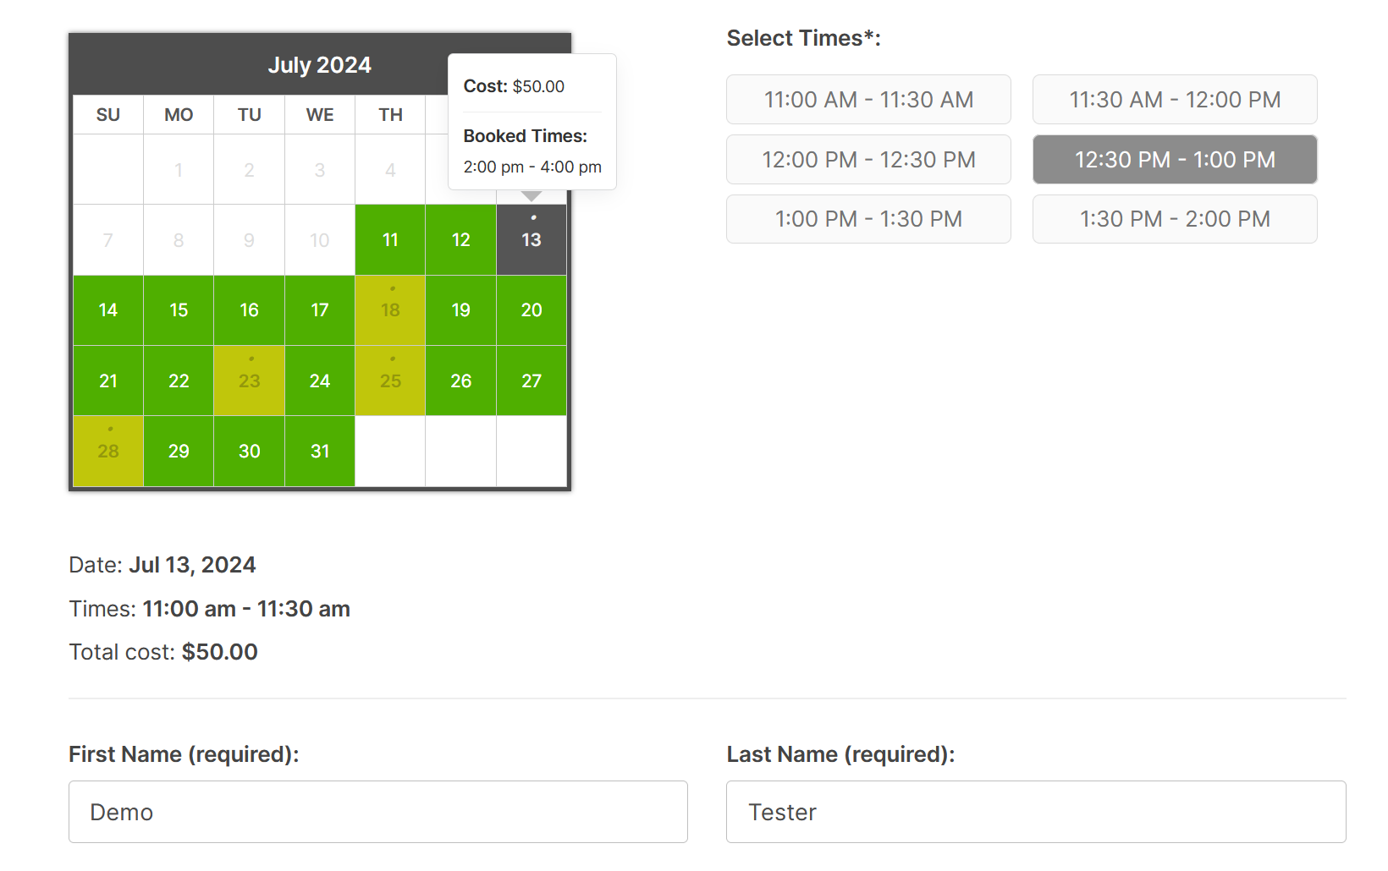Deselect the highlighted 12:30 PM - 1:00 PM slot

point(1174,159)
